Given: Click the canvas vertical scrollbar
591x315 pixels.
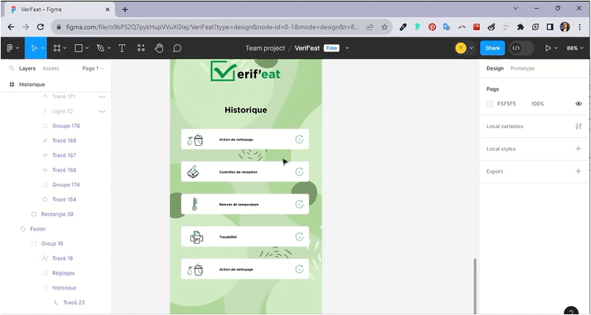Looking at the screenshot, I should click(x=475, y=286).
